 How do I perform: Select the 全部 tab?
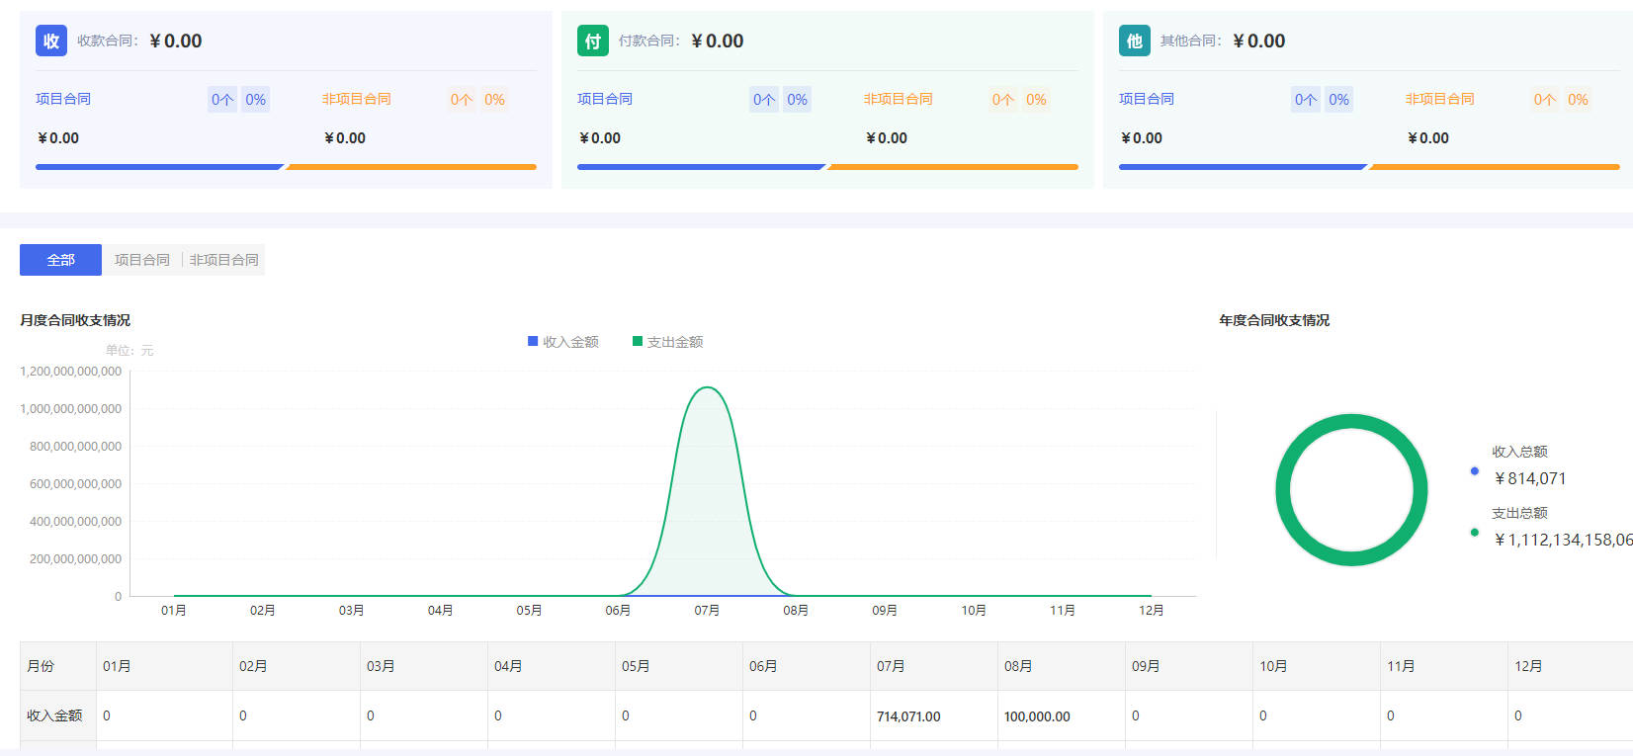click(60, 260)
